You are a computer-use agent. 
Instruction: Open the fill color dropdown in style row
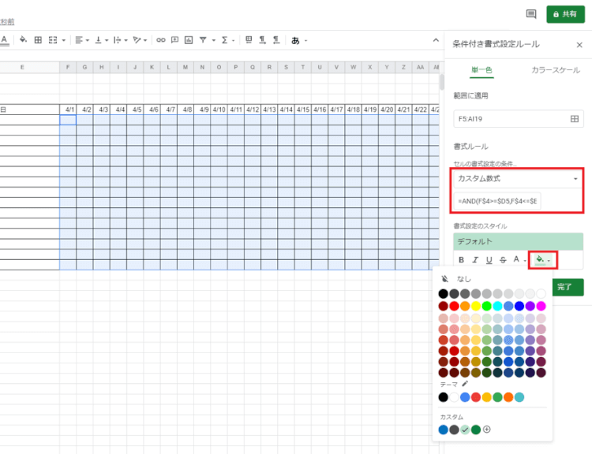click(542, 259)
